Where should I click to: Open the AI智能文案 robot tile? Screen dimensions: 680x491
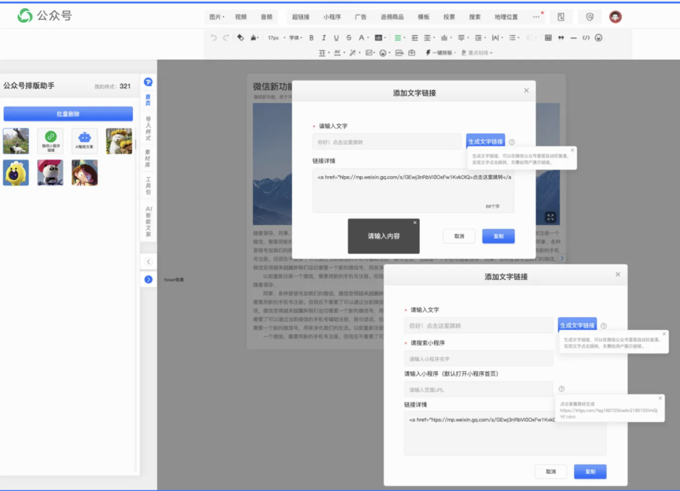pyautogui.click(x=84, y=141)
